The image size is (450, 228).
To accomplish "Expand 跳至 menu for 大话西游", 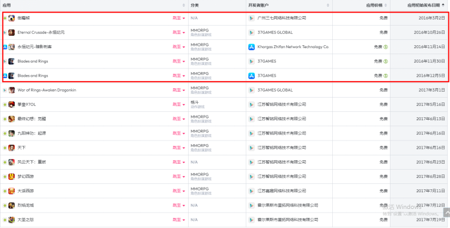I will coord(179,191).
